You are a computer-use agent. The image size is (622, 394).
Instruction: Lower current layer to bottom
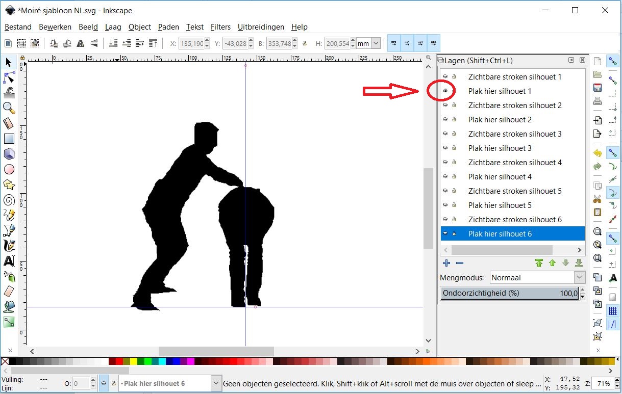tap(579, 263)
